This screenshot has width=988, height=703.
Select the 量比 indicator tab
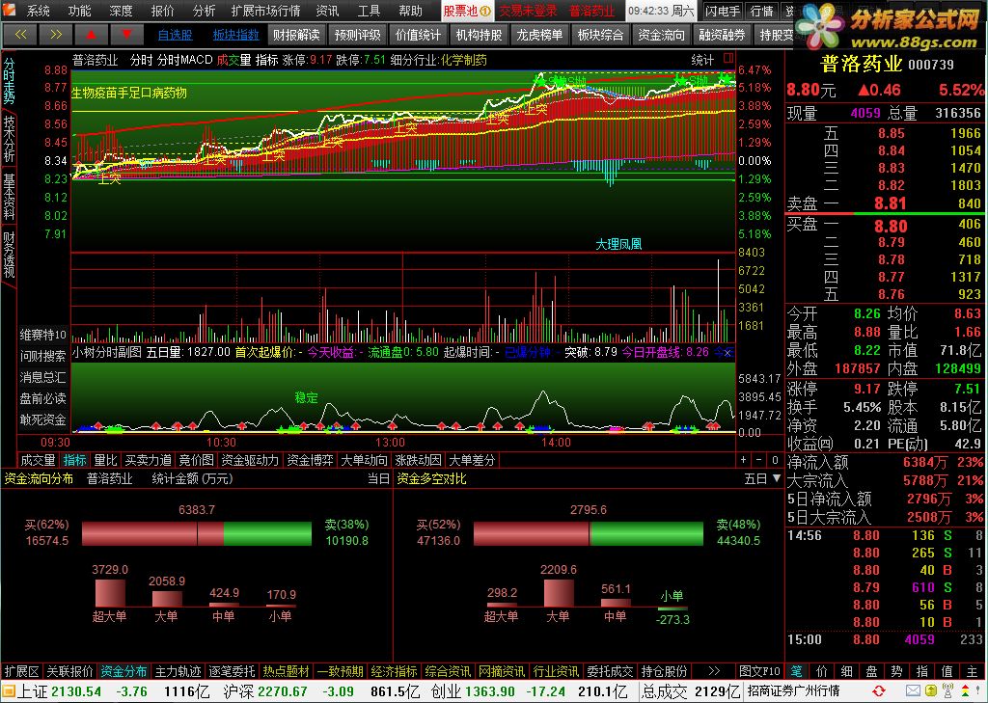click(106, 461)
